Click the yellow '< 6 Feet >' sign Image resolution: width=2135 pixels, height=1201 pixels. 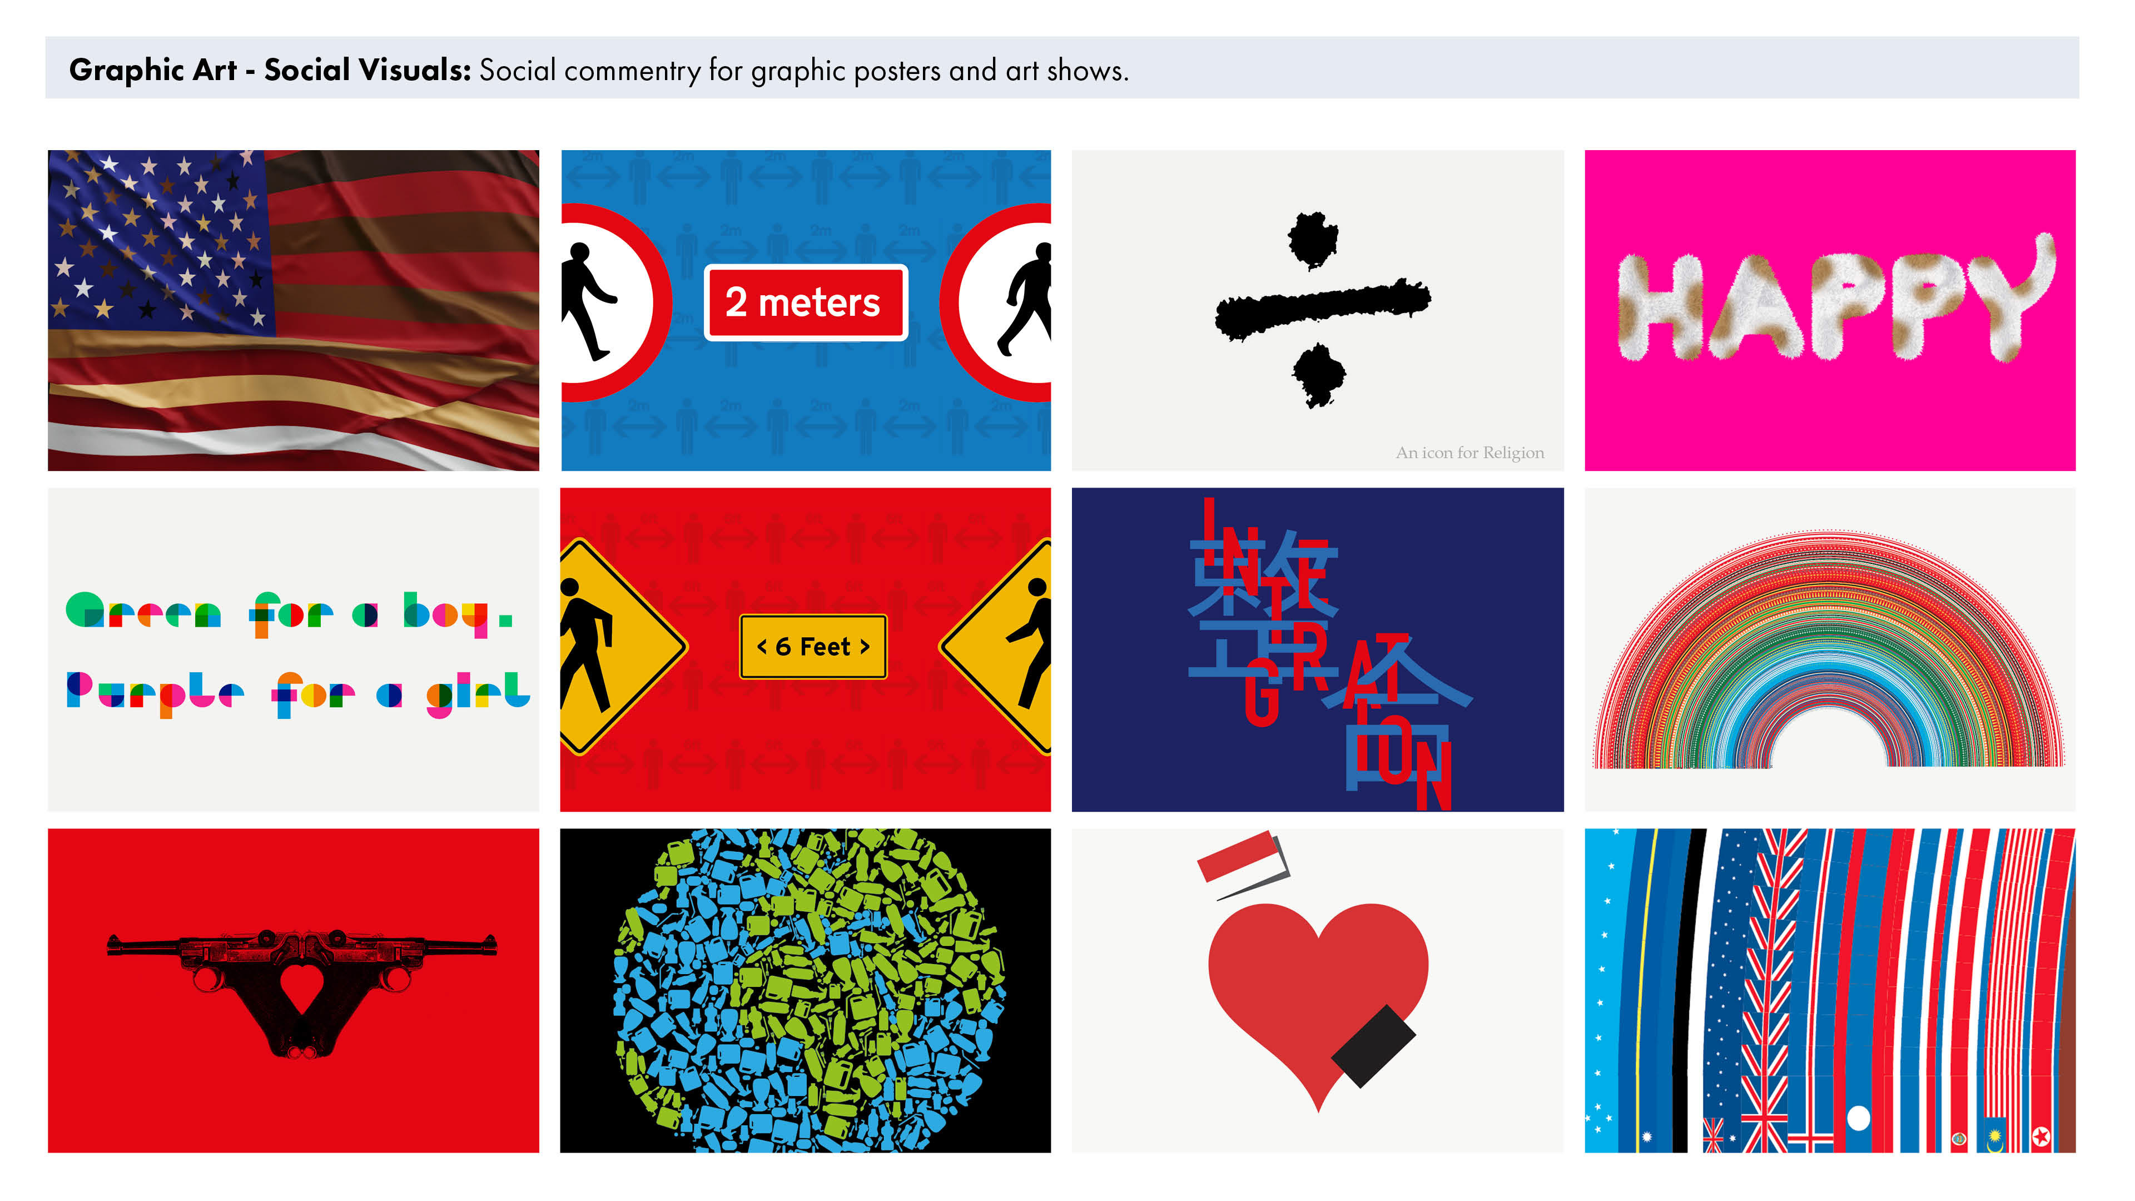[x=813, y=647]
